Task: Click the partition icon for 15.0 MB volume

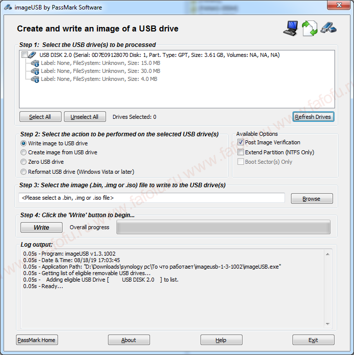Action: [x=35, y=63]
